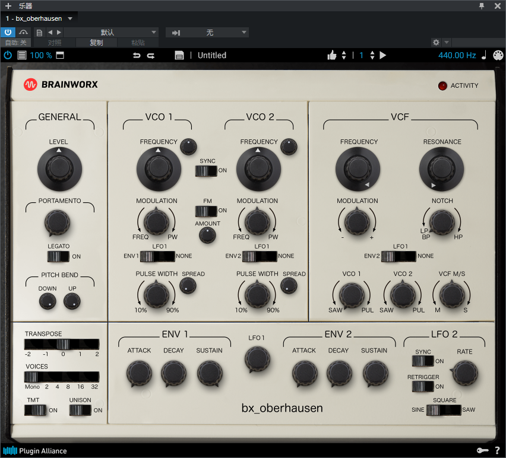
Task: Redo the change with redo arrow
Action: click(151, 55)
